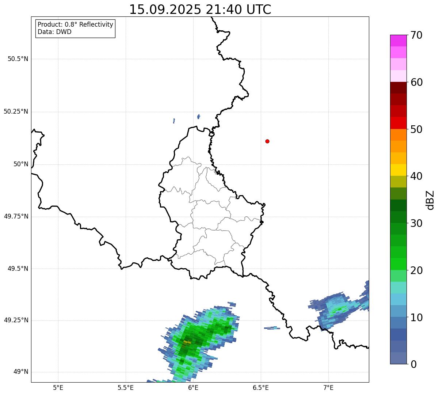Viewport: 439px width, 395px height.
Task: Pick the orange colorbar segment just below 50
Action: (x=398, y=135)
